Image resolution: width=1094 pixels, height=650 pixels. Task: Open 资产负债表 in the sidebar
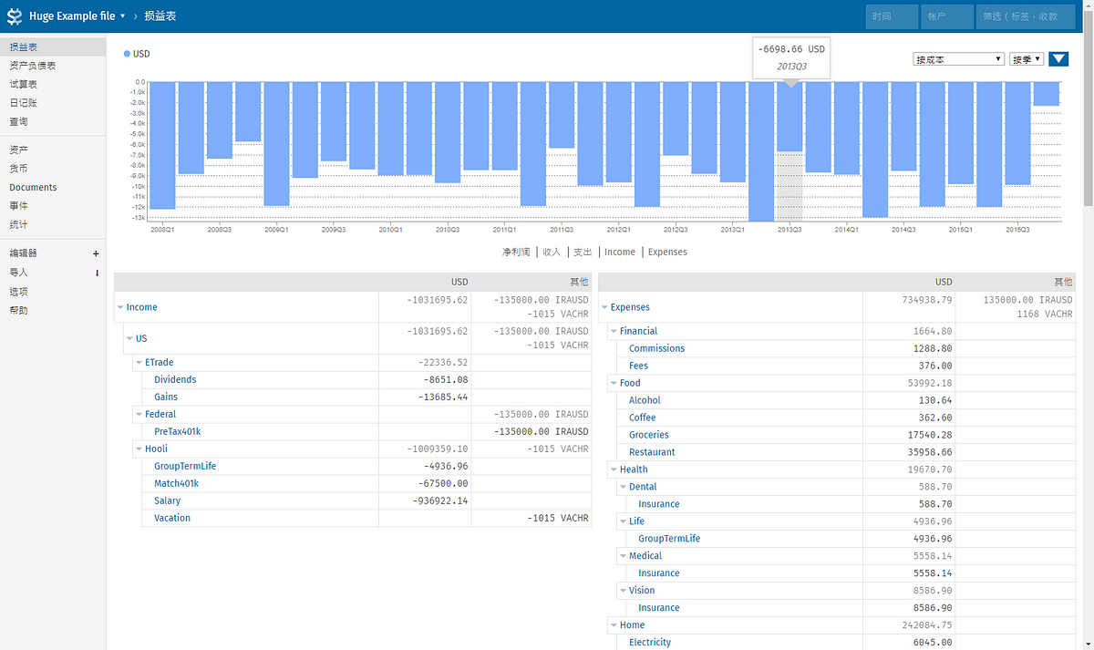pyautogui.click(x=33, y=66)
